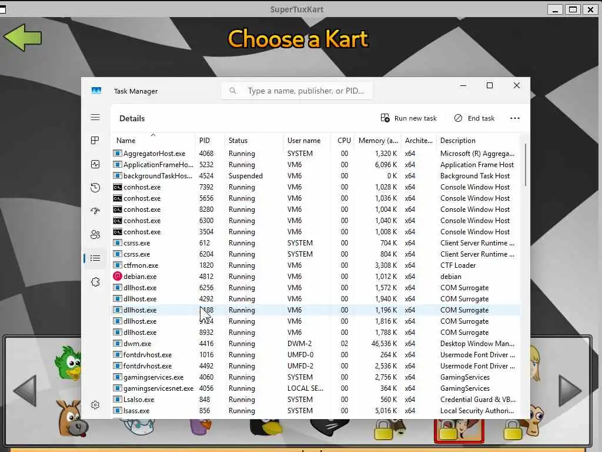The image size is (602, 452).
Task: Click the right kart scroll arrow in SuperTuxKart
Action: coord(570,391)
